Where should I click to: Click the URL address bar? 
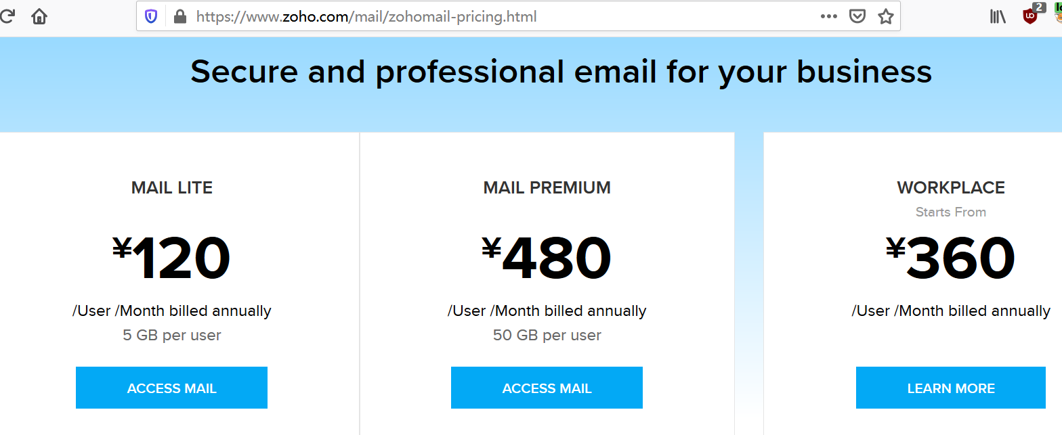pyautogui.click(x=474, y=16)
